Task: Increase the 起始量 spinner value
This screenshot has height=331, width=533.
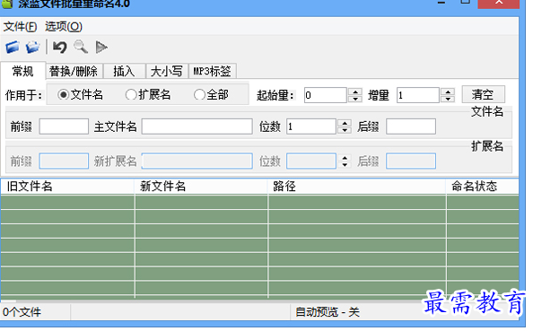Action: coord(355,91)
